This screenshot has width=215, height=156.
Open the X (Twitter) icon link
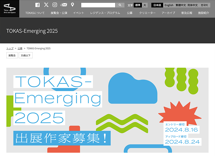point(46,5)
